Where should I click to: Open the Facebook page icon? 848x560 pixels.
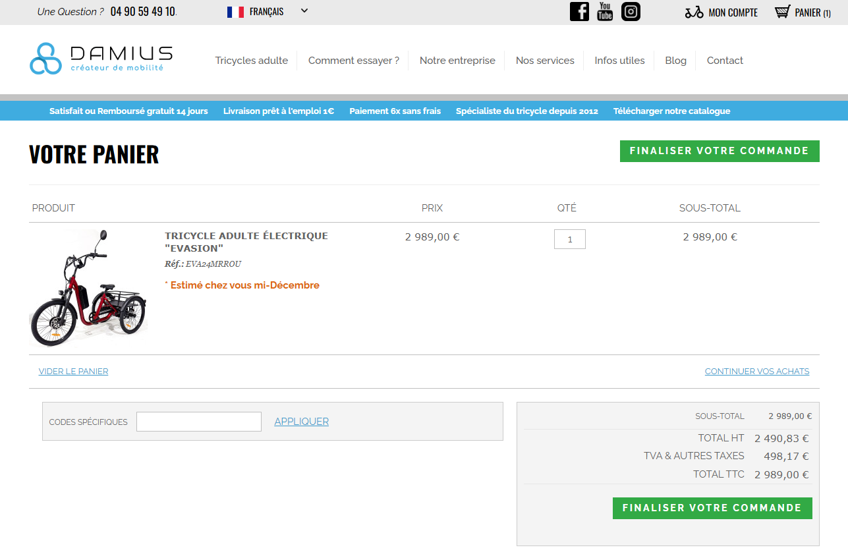[579, 12]
